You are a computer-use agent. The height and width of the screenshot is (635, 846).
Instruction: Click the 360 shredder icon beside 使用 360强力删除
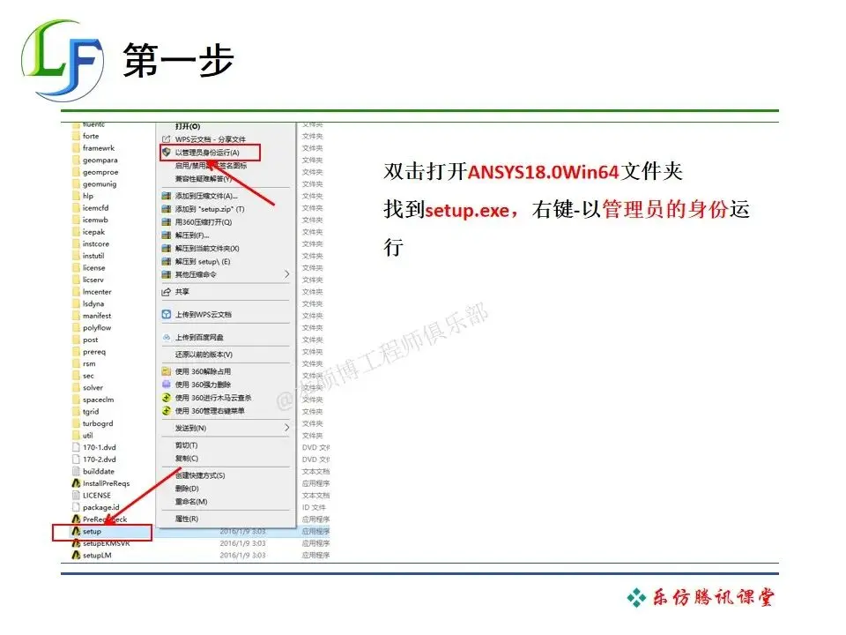[167, 385]
